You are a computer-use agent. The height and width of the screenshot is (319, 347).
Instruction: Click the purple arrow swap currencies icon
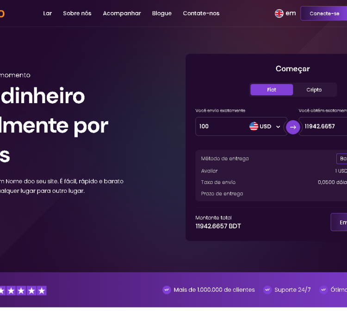(x=293, y=127)
